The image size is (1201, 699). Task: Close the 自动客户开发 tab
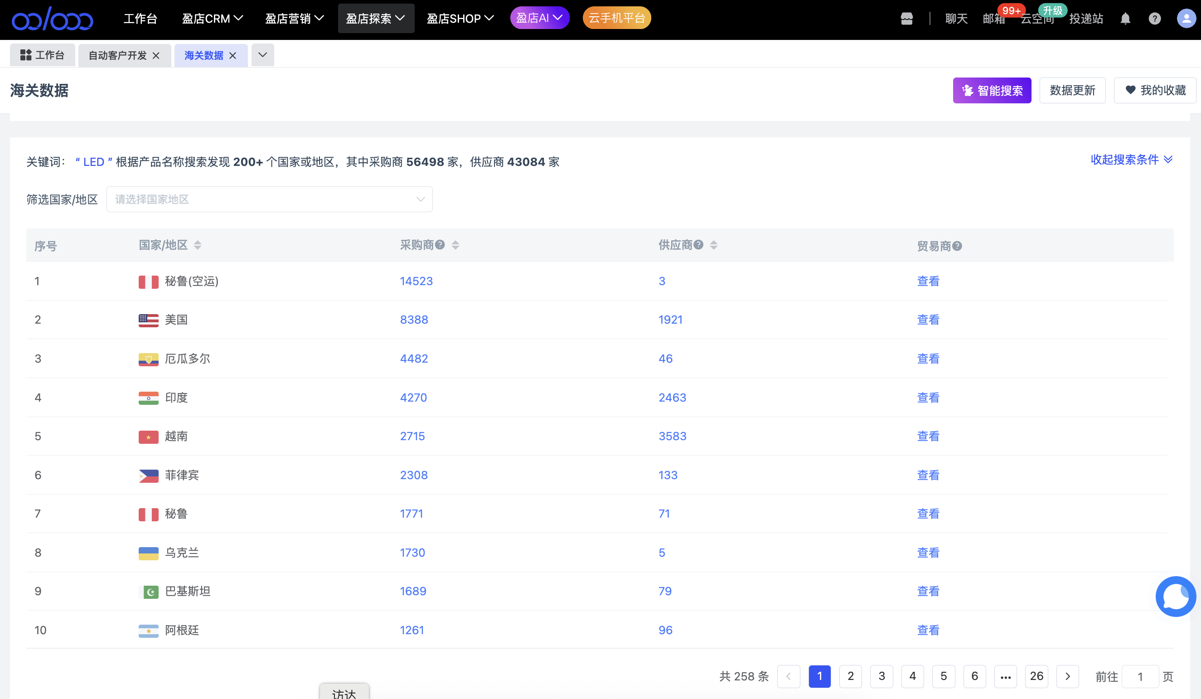(x=156, y=56)
